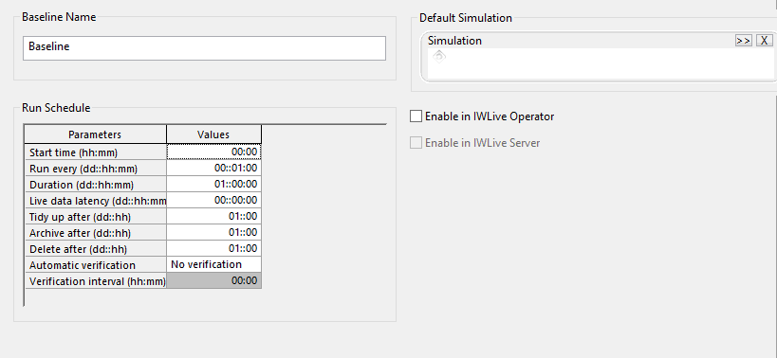Select the Delete after value cell
The width and height of the screenshot is (777, 358).
tap(214, 248)
